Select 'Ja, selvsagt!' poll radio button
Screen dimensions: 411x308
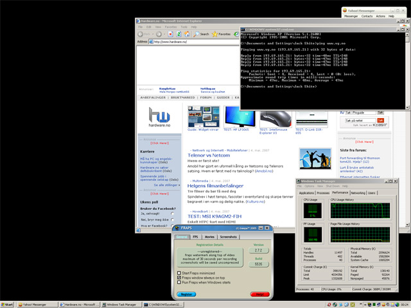(172, 214)
